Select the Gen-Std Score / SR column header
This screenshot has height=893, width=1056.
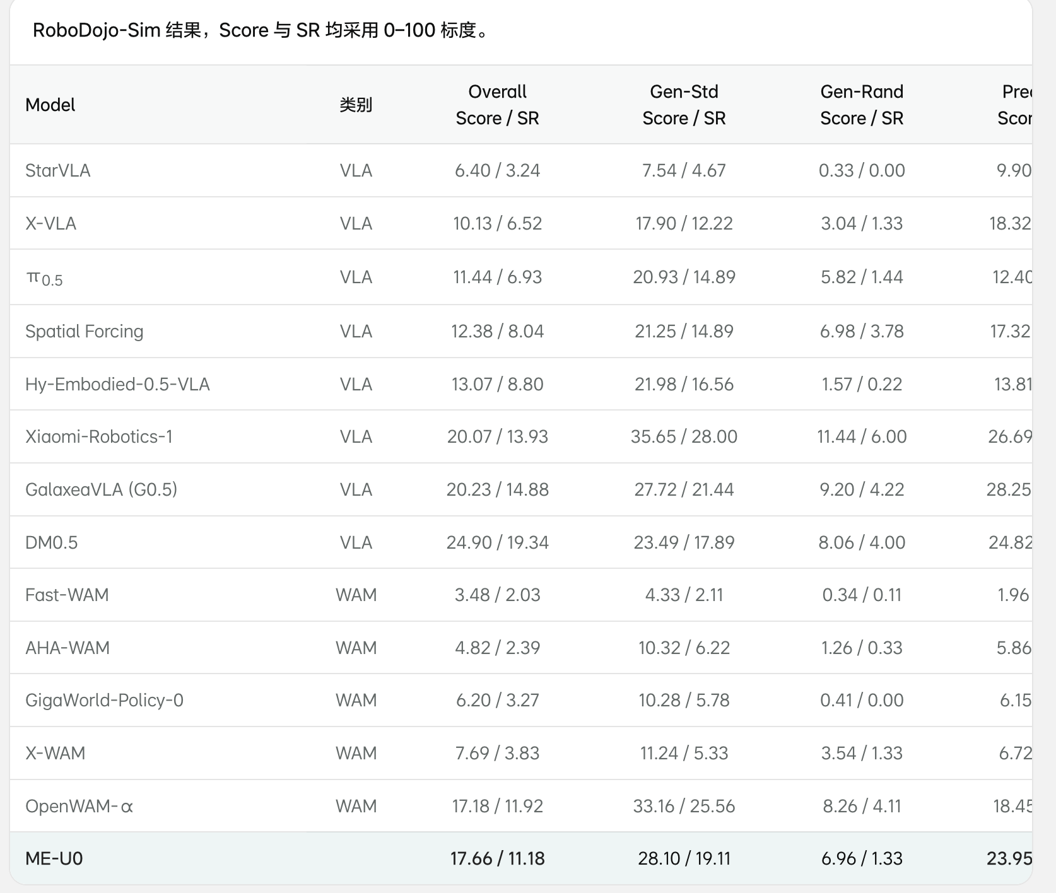684,105
